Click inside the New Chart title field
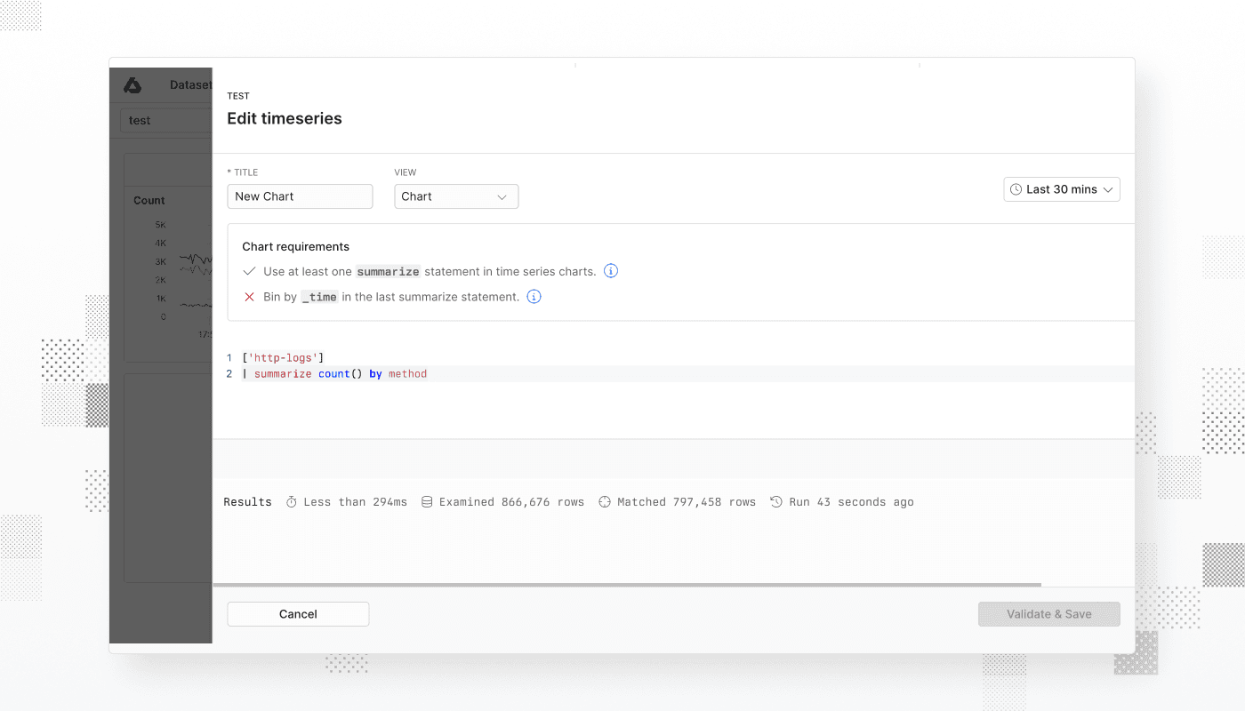The width and height of the screenshot is (1245, 711). coord(300,196)
